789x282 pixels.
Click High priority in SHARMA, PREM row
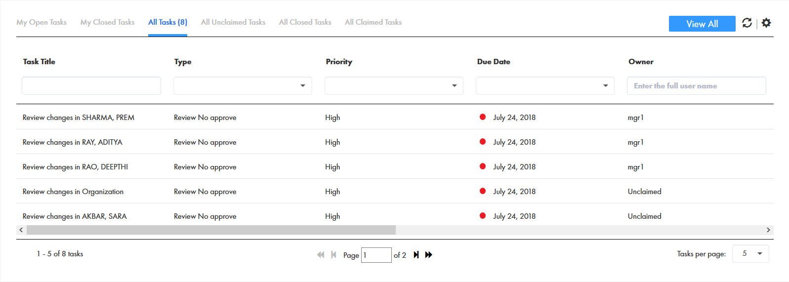332,118
